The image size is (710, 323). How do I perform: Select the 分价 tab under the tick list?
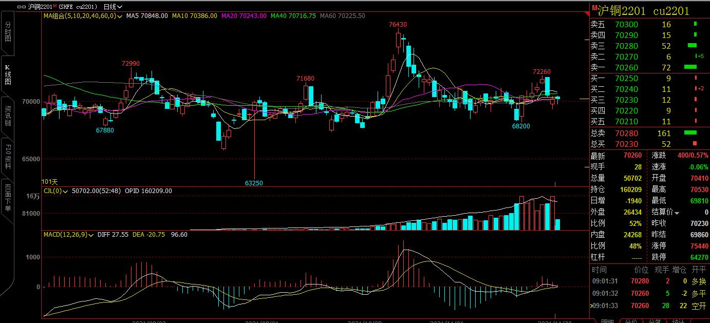[x=631, y=320]
